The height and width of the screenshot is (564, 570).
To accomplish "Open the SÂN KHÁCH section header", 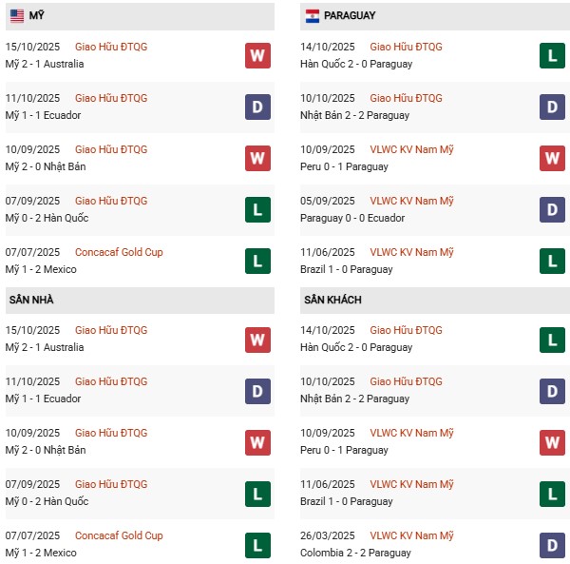I will (x=332, y=300).
